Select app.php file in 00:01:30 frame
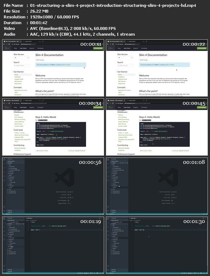The width and height of the screenshot is (210, 276). [115, 235]
